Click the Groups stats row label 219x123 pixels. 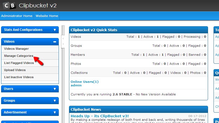click(76, 46)
